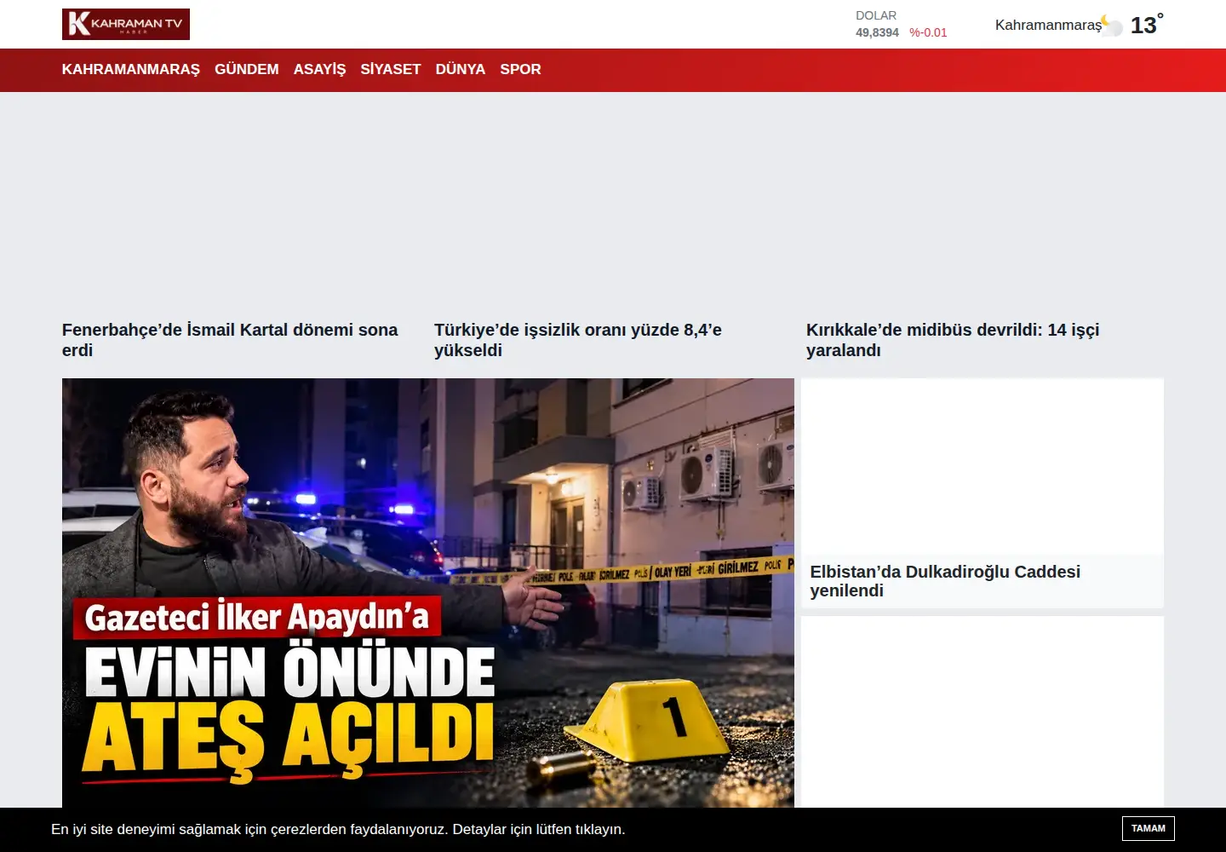Click the Kahraman TV logo

(126, 24)
